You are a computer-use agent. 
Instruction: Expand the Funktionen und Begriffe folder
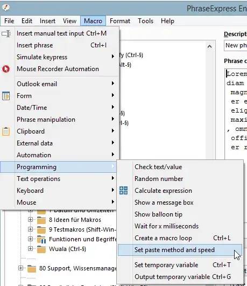[x=31, y=239]
